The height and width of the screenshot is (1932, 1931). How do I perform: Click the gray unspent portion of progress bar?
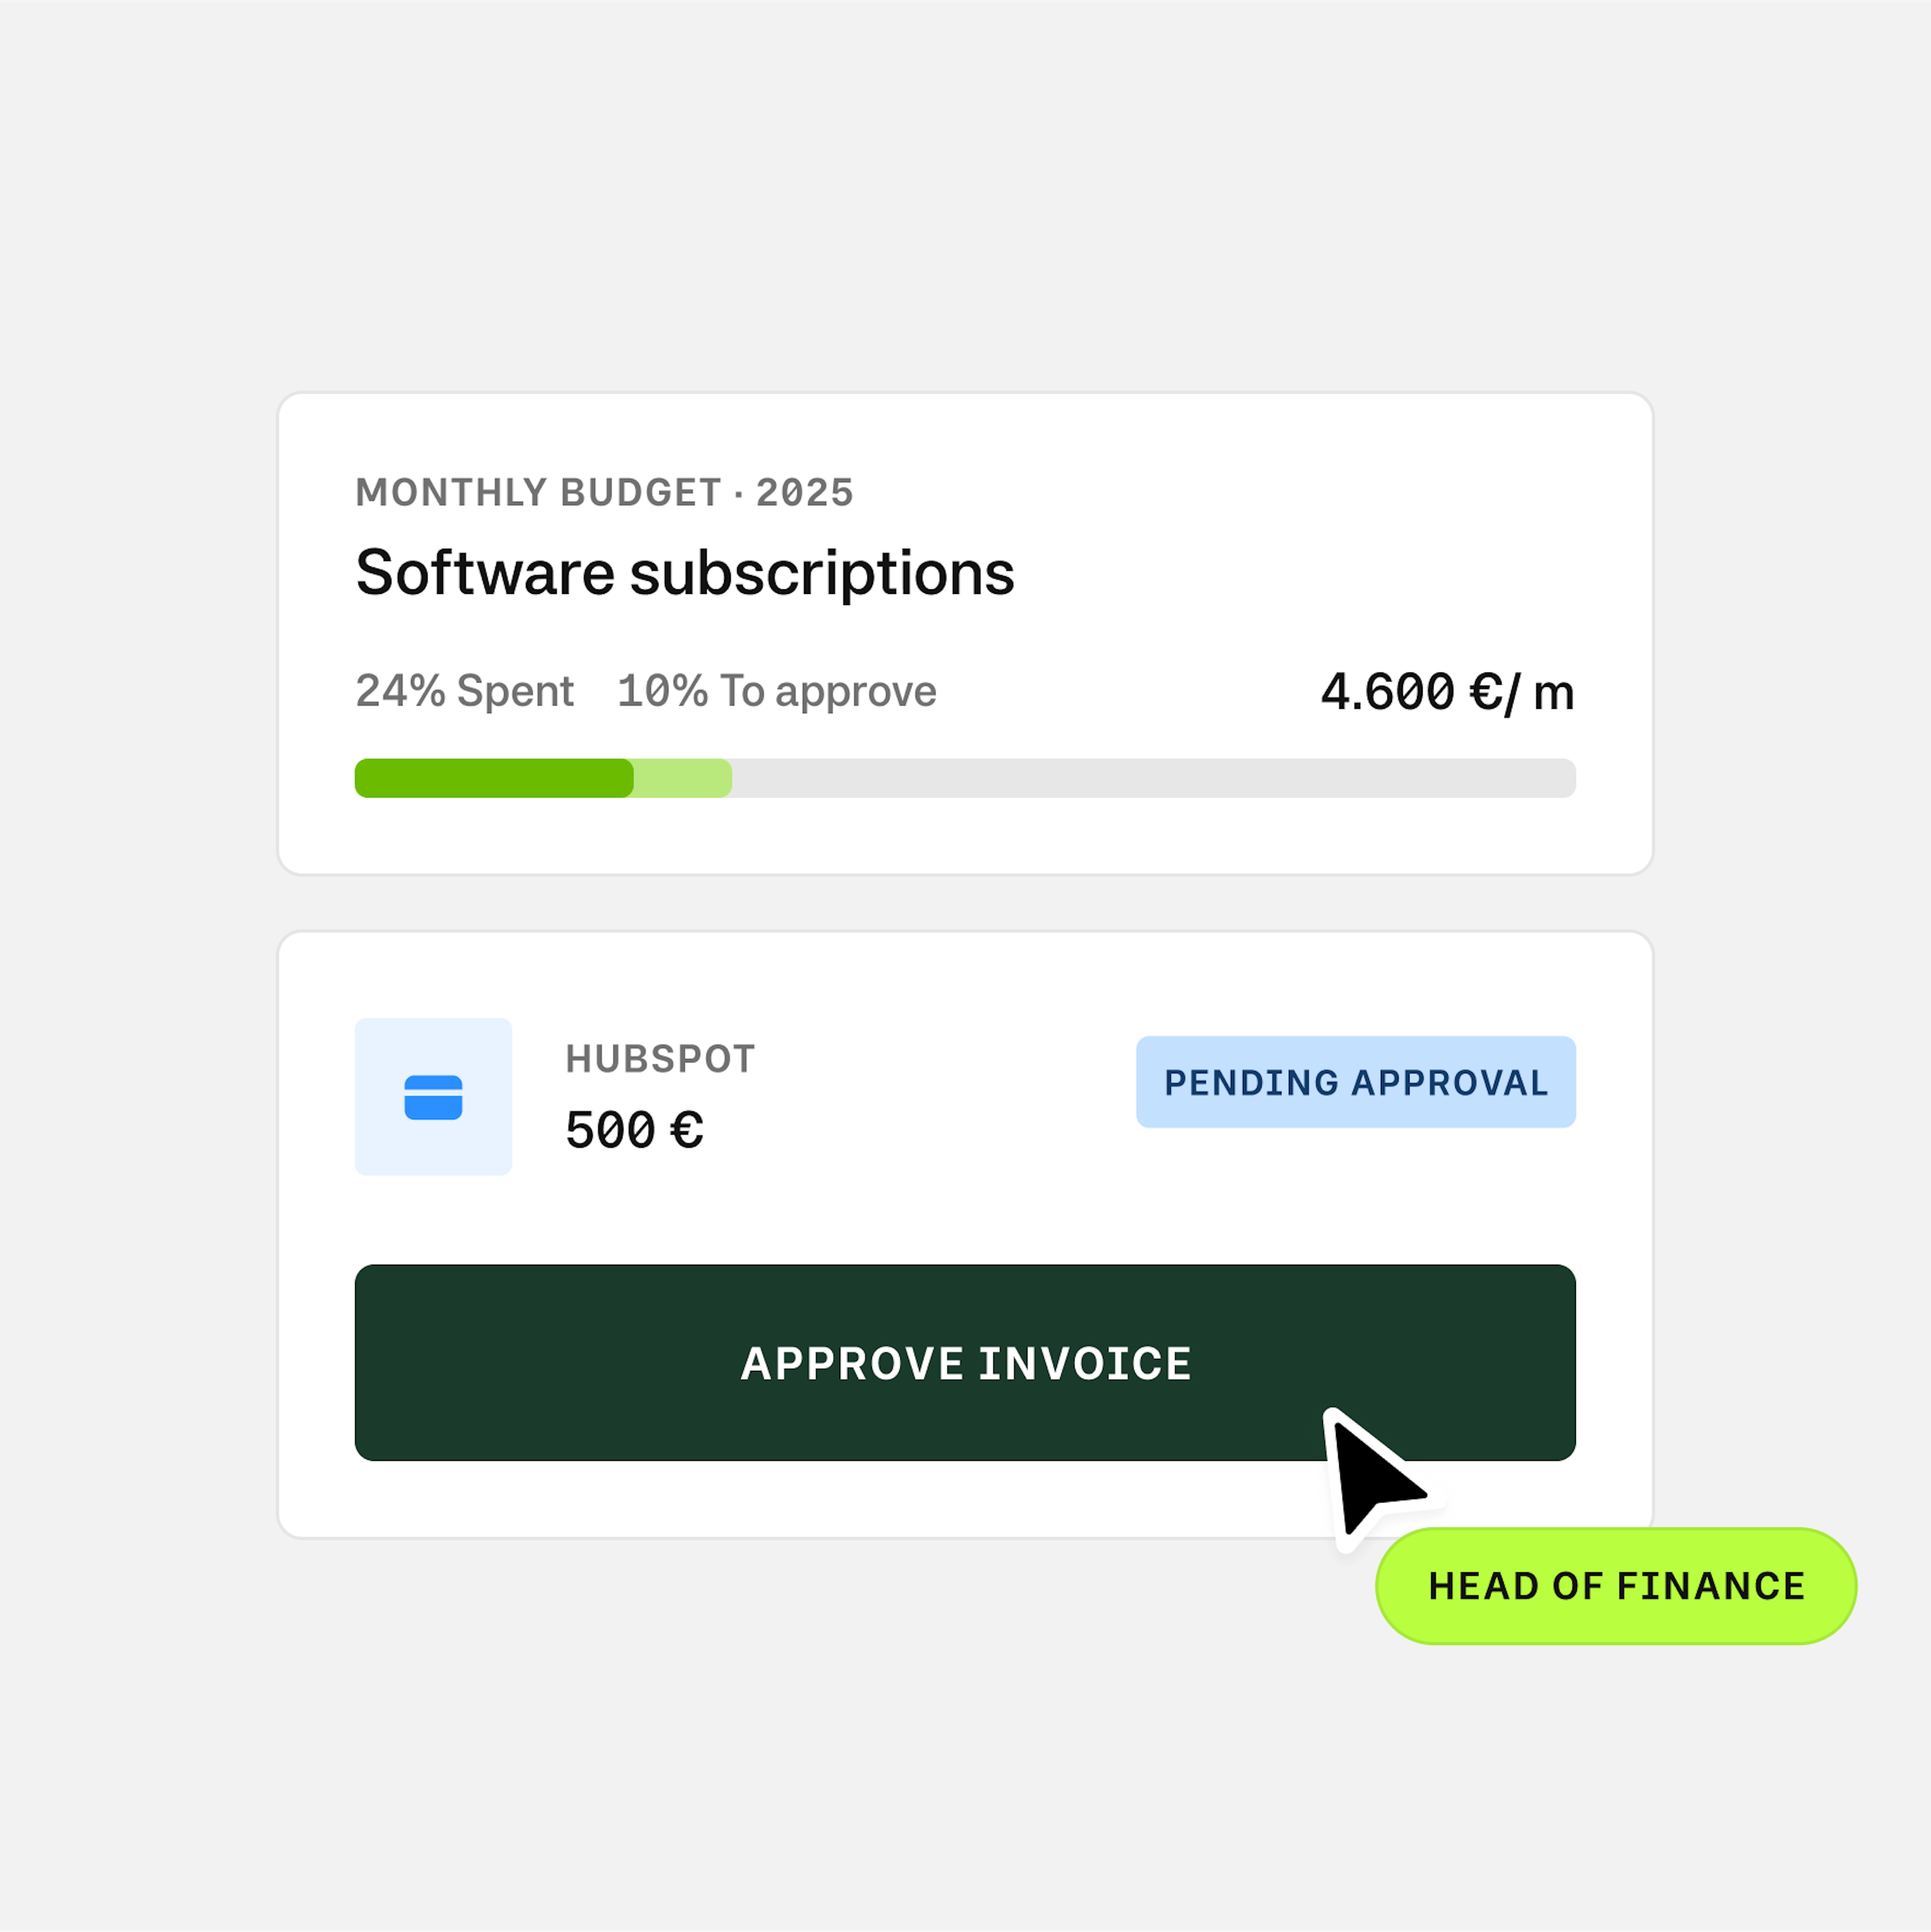(1154, 778)
